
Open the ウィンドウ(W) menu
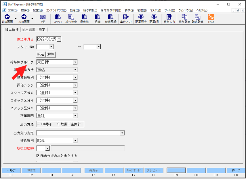pyautogui.click(x=186, y=10)
